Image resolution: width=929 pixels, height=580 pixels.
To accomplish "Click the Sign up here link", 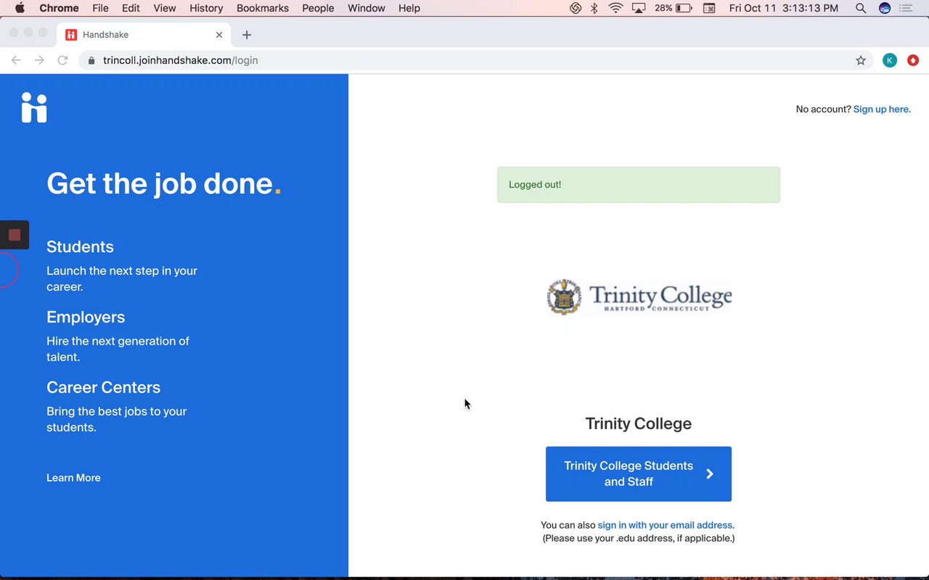I will (882, 109).
